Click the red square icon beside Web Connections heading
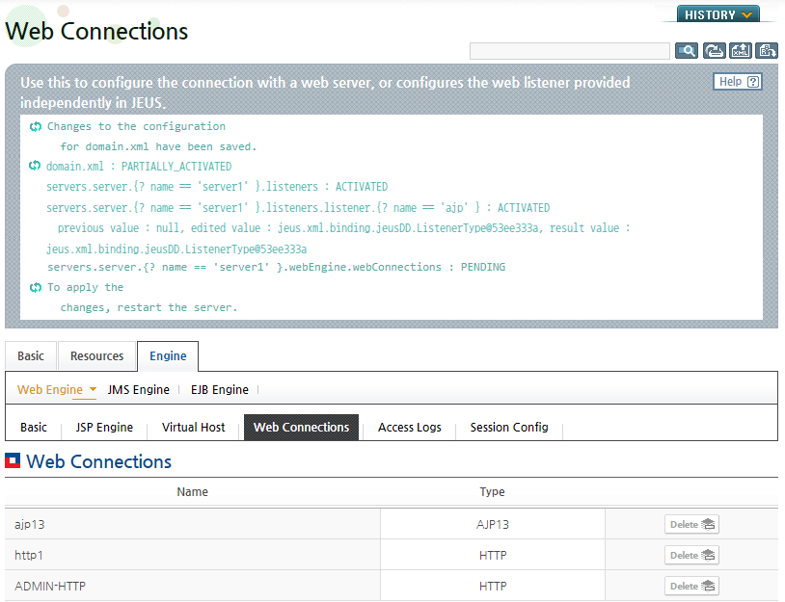This screenshot has width=785, height=602. click(x=13, y=460)
